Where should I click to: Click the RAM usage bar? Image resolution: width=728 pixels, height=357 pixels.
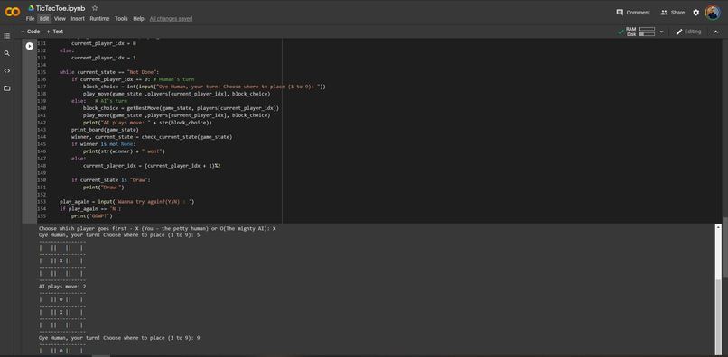pyautogui.click(x=647, y=29)
